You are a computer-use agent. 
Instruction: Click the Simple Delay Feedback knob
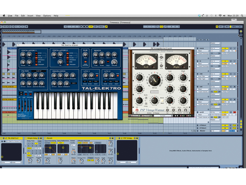[30, 160]
